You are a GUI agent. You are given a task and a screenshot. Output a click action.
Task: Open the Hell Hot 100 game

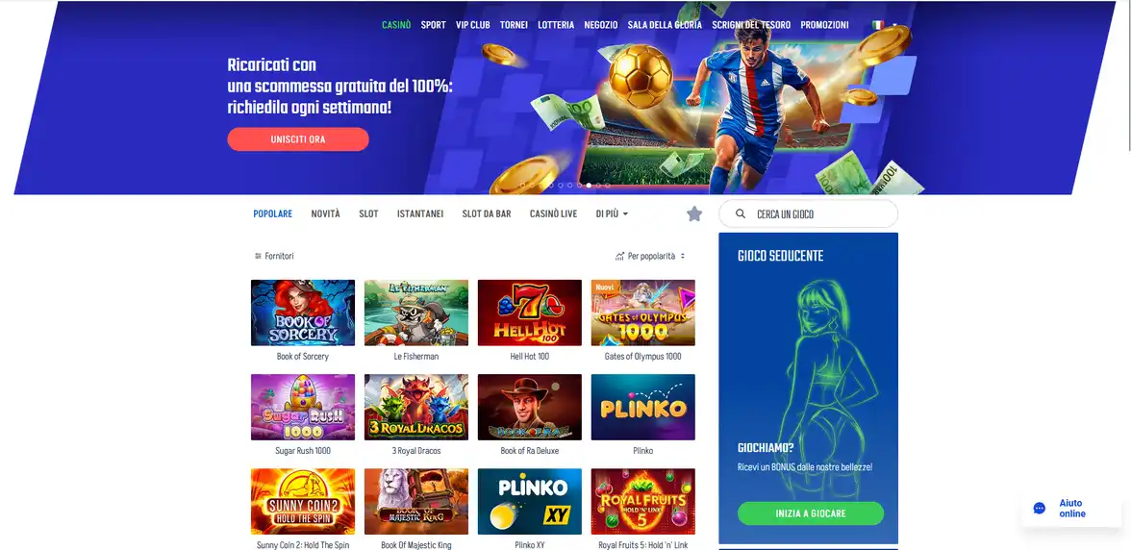(529, 312)
